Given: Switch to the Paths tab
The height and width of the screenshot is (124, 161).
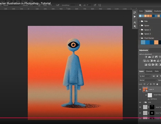Looking at the screenshot, I should 156,71.
